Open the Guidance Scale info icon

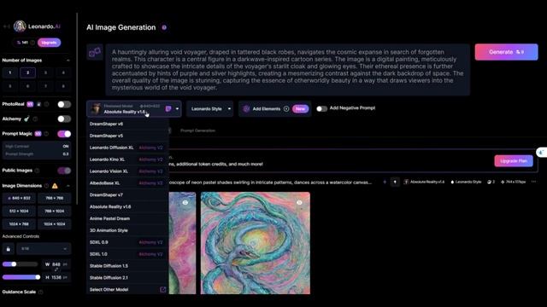click(40, 292)
